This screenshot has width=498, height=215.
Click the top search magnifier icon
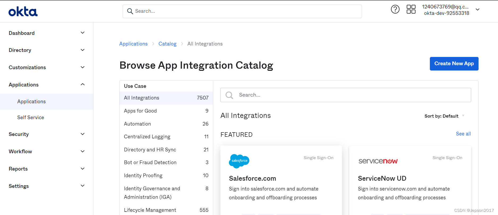click(130, 11)
